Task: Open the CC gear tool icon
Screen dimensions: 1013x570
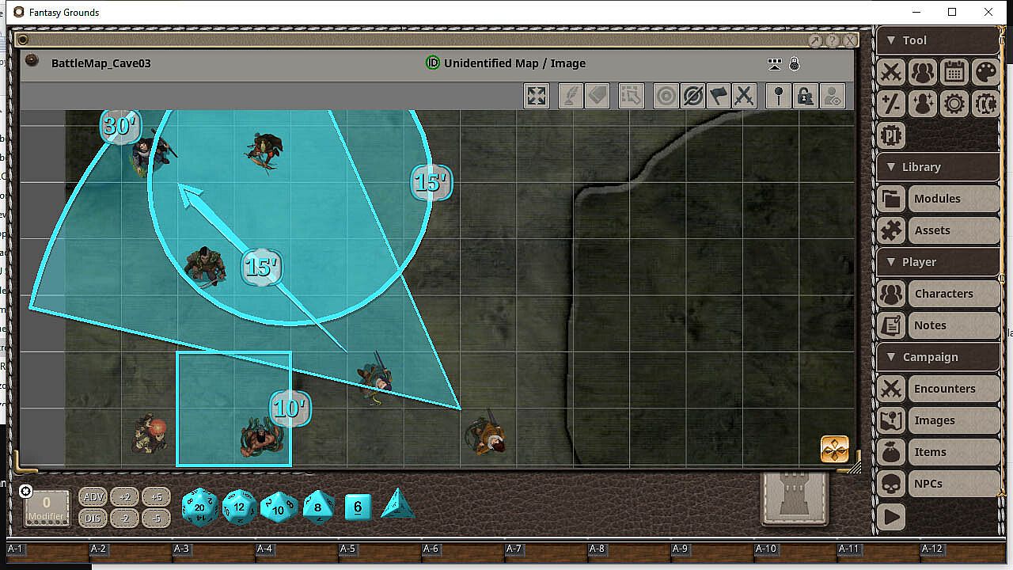Action: point(986,104)
